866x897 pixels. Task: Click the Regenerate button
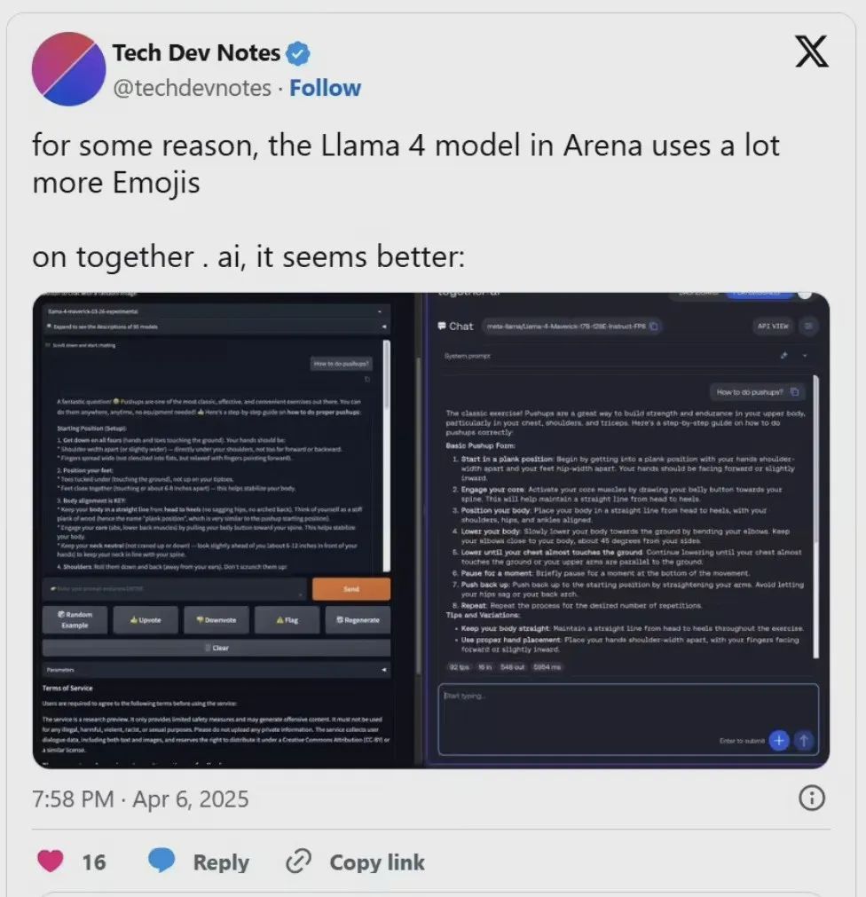pos(358,620)
